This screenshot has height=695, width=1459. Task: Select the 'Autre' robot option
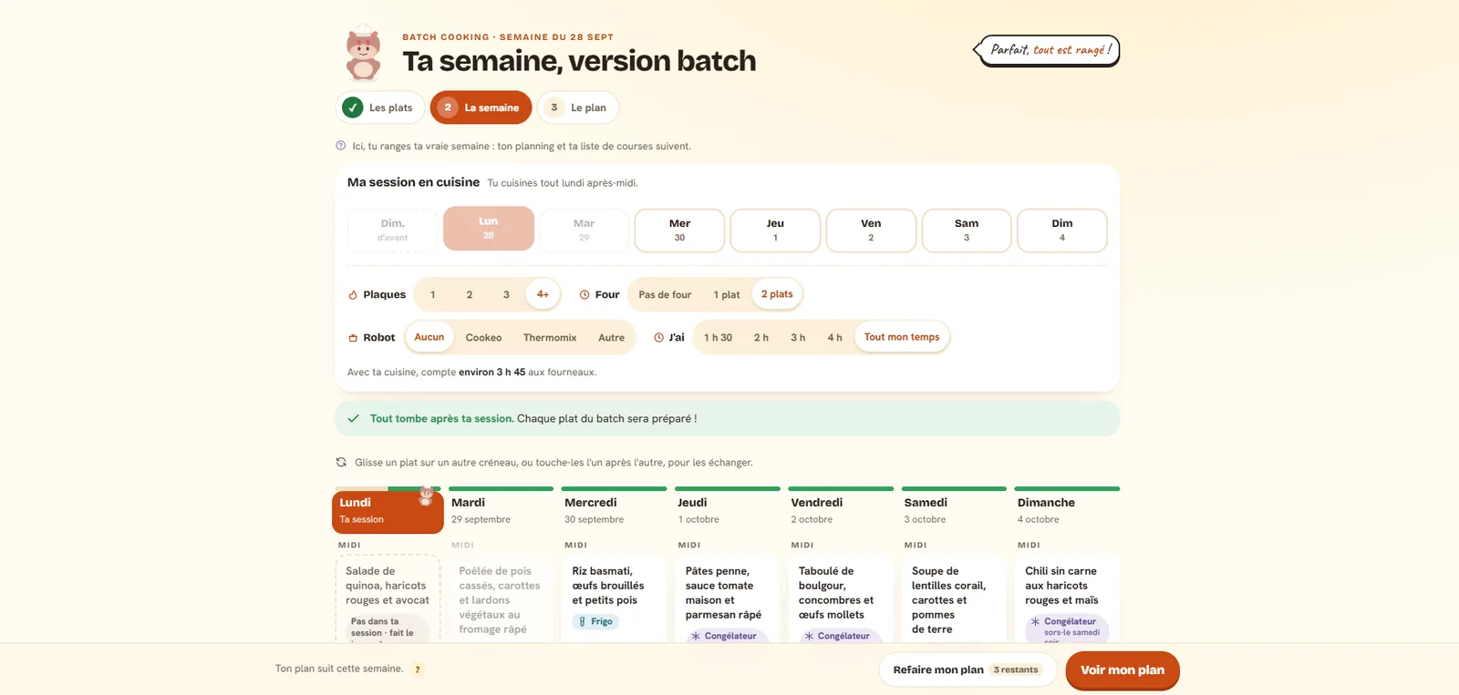(x=611, y=338)
